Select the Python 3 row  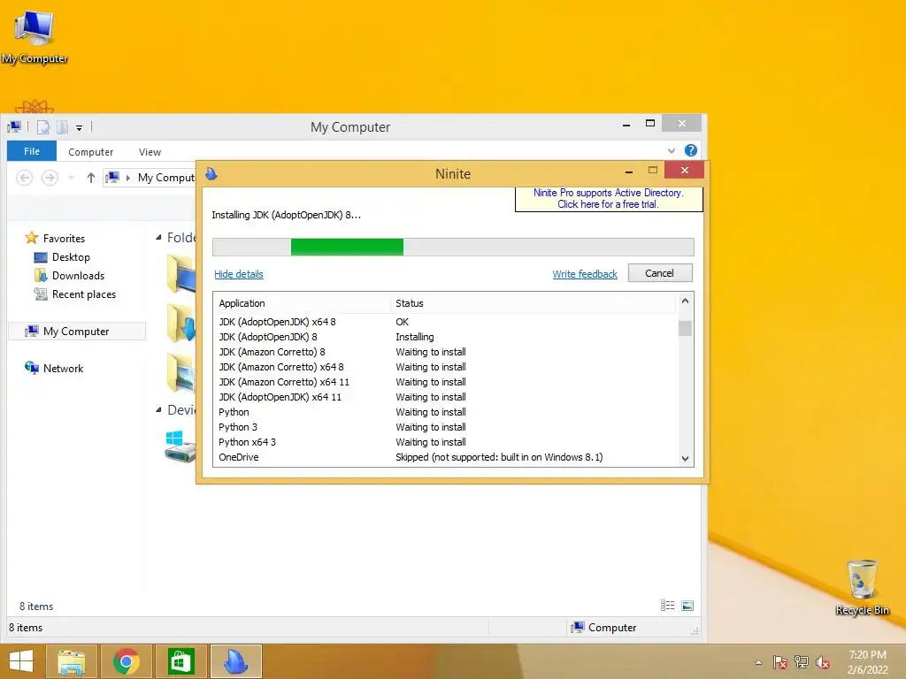pos(445,427)
